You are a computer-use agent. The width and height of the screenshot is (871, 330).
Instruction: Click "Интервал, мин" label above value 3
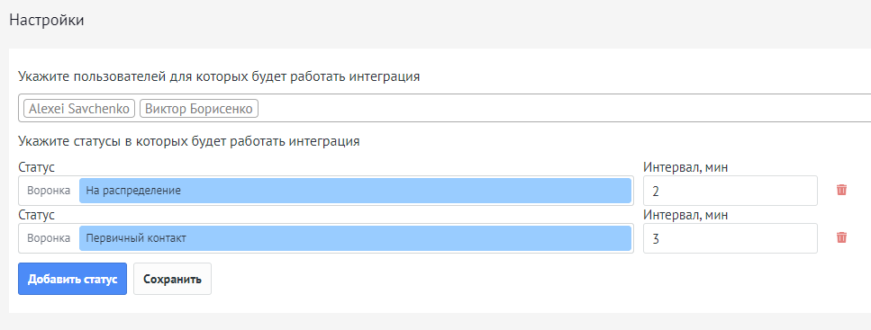[685, 215]
